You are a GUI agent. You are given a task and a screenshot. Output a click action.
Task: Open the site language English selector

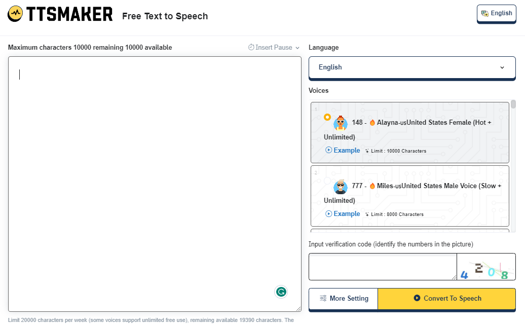click(x=497, y=13)
